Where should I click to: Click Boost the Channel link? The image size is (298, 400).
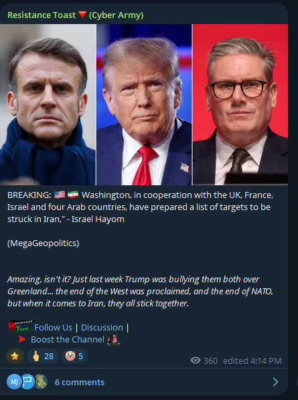(x=68, y=340)
